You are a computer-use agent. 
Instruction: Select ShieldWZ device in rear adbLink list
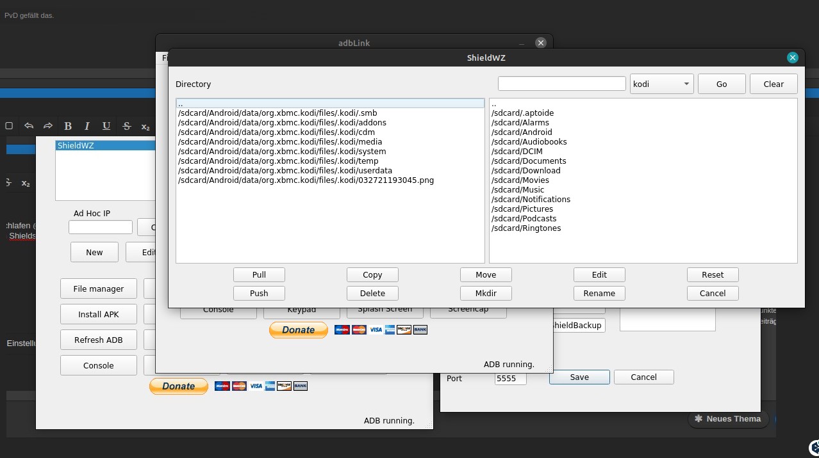click(x=106, y=146)
